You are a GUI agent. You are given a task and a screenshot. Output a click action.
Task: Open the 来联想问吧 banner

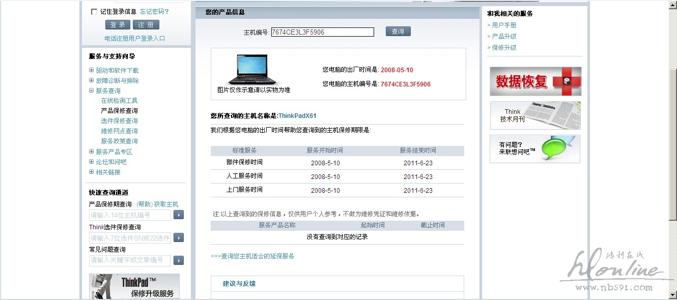535,149
